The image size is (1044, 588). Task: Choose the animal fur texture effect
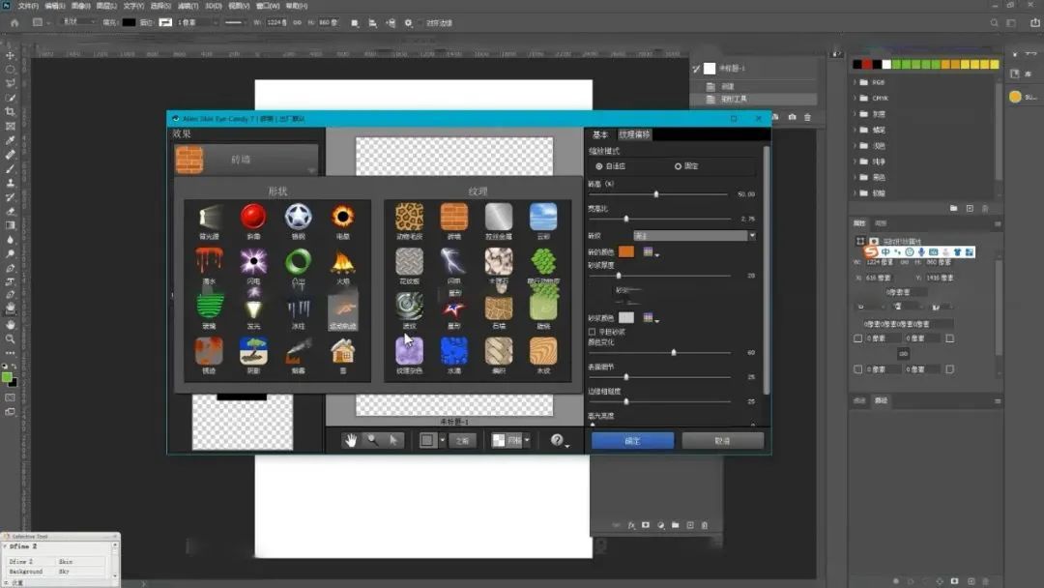click(x=409, y=218)
